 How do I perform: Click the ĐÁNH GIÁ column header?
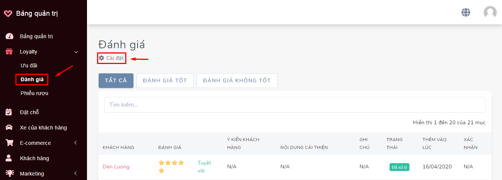tap(170, 147)
